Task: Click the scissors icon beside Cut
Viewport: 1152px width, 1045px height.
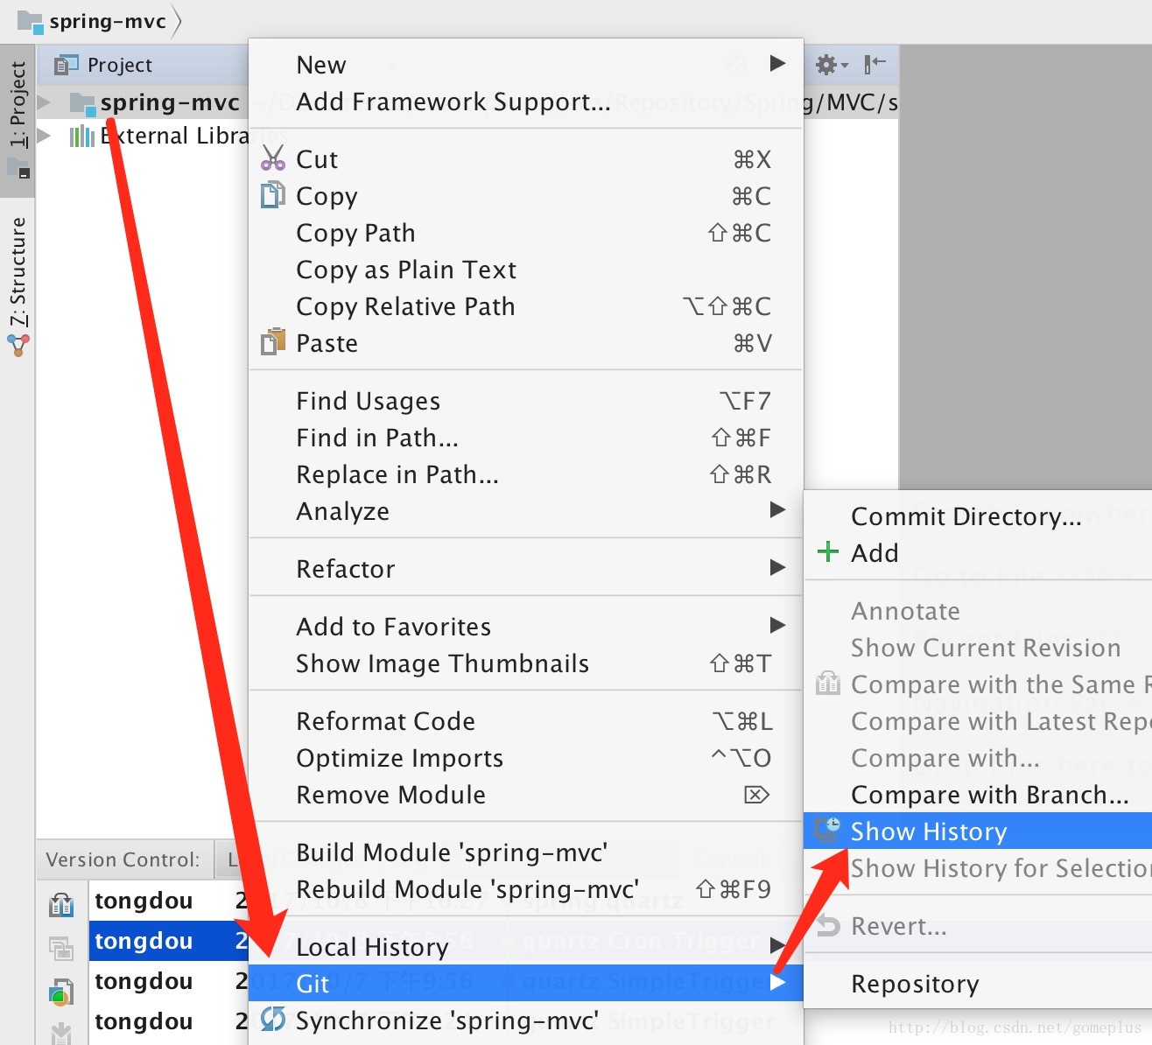Action: coord(273,158)
